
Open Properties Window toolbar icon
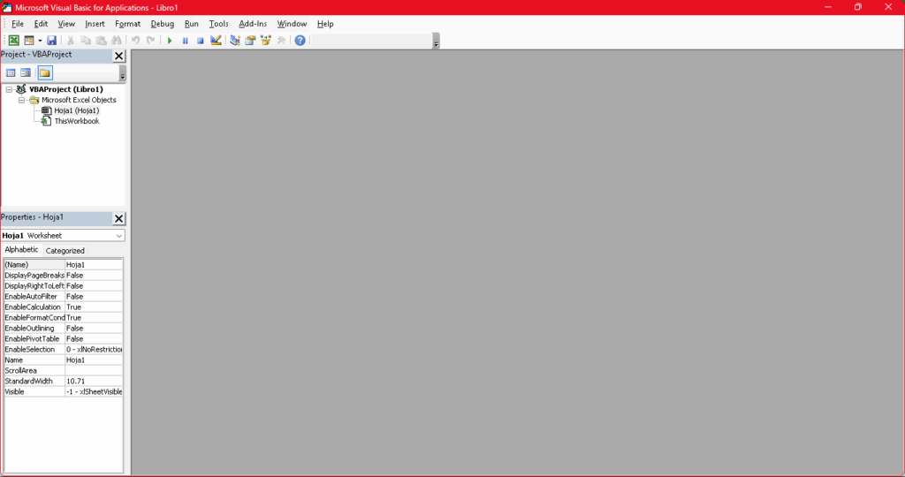pyautogui.click(x=250, y=41)
